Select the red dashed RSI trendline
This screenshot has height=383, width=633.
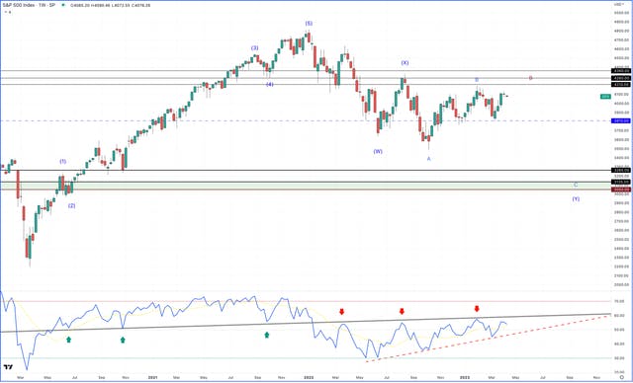pyautogui.click(x=488, y=339)
